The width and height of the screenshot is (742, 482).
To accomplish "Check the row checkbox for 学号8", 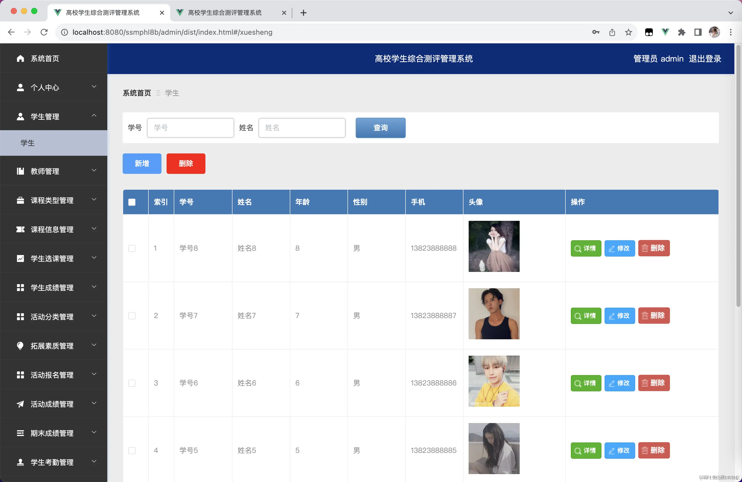I will (132, 248).
